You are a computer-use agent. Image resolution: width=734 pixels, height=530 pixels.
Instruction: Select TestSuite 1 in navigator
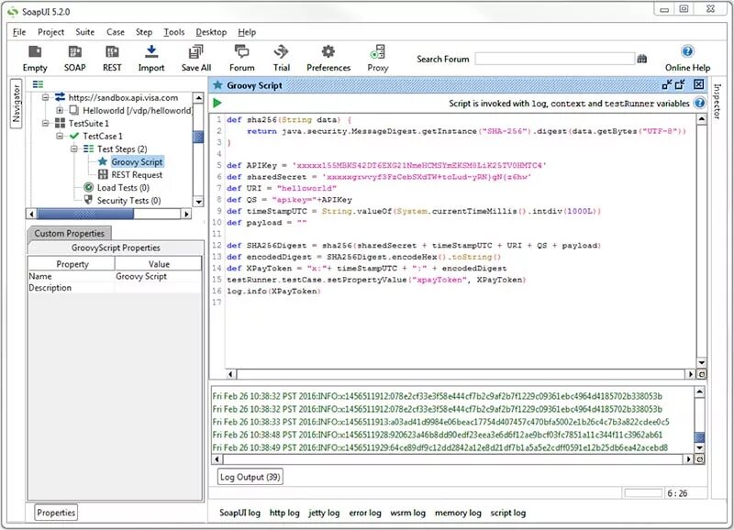88,124
